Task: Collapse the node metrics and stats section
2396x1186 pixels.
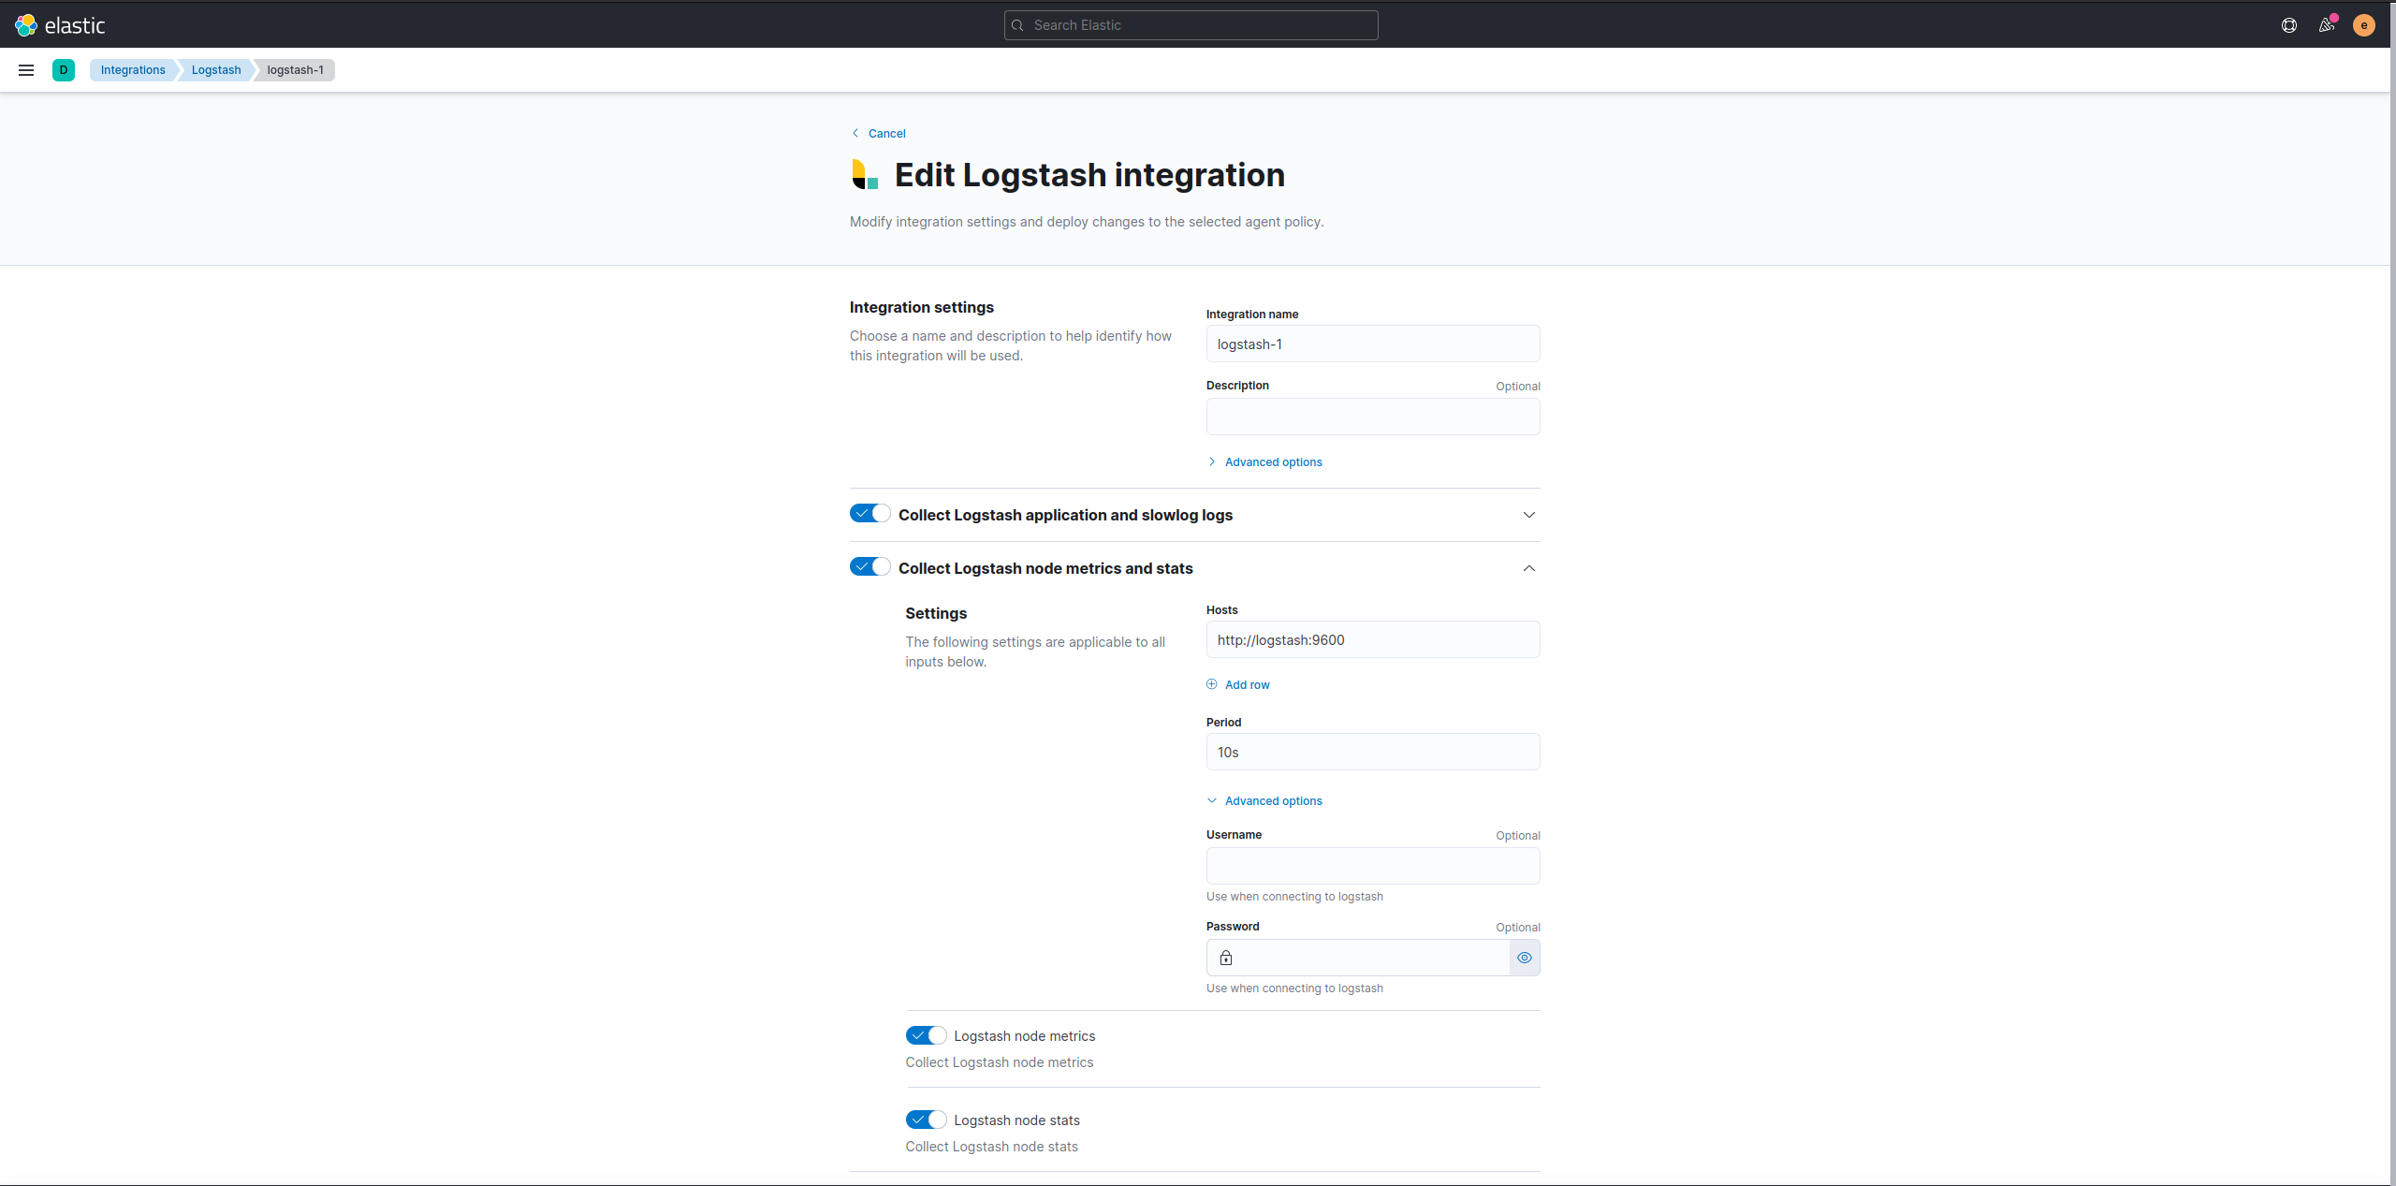Action: click(x=1528, y=568)
